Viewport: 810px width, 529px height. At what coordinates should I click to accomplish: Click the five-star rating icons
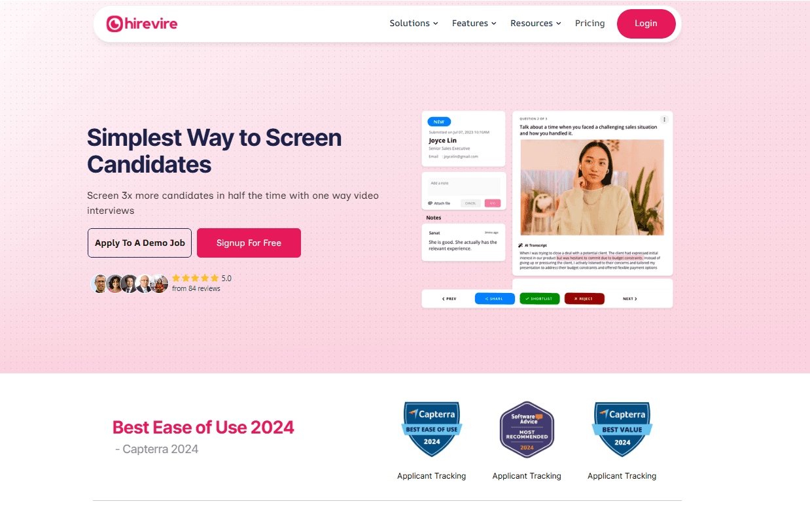(195, 278)
